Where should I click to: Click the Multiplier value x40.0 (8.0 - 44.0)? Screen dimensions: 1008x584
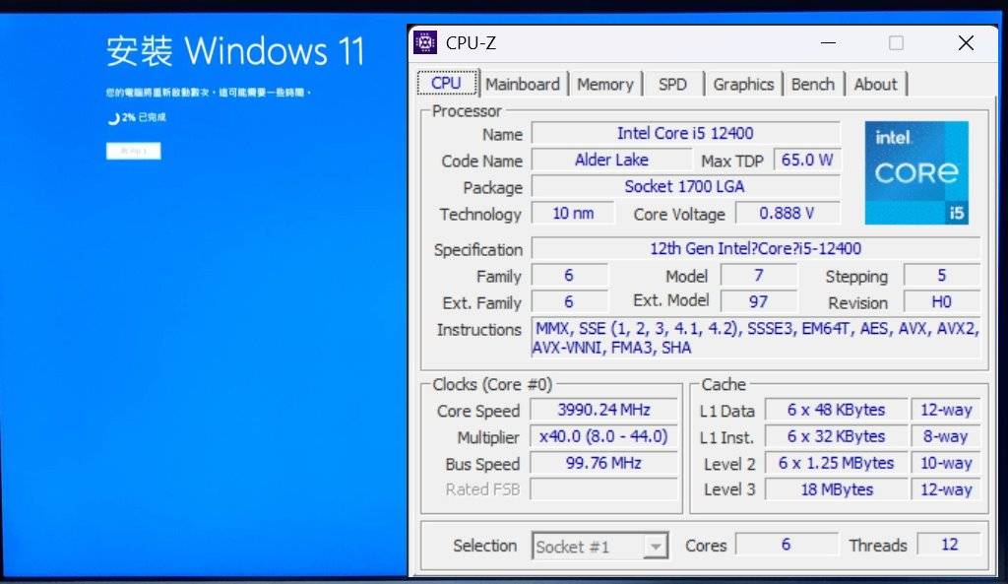pyautogui.click(x=603, y=436)
